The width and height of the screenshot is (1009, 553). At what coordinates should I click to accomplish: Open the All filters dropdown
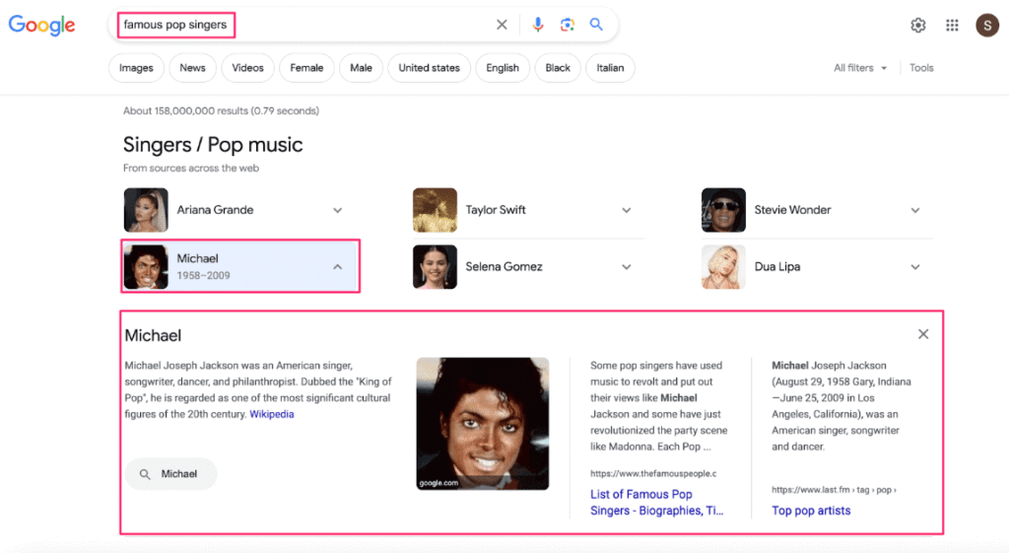click(x=860, y=68)
